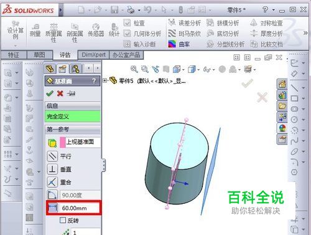The image size is (311, 235).
Task: Run 误差分析 deviation analysis
Action: [184, 22]
